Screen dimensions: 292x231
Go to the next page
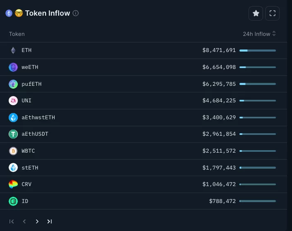37,222
